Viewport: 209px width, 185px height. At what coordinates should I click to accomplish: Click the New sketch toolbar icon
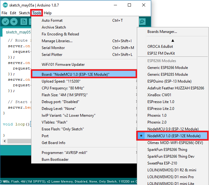coord(23,21)
